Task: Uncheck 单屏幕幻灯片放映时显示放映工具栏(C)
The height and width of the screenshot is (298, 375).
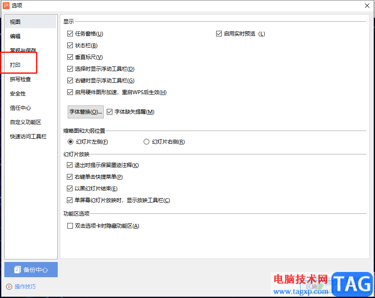Action: pyautogui.click(x=69, y=200)
